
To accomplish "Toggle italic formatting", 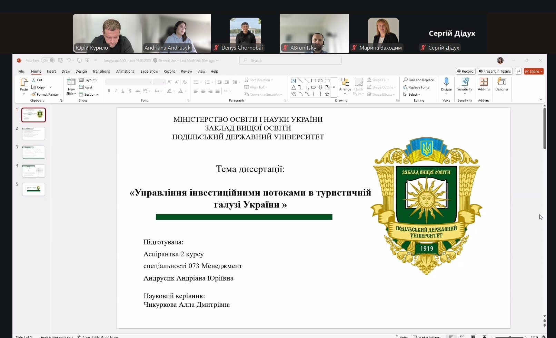I will pos(116,91).
